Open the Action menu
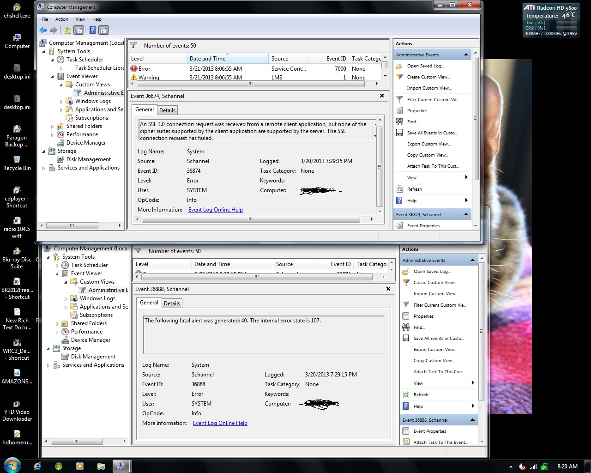Image resolution: width=591 pixels, height=473 pixels. 61,19
